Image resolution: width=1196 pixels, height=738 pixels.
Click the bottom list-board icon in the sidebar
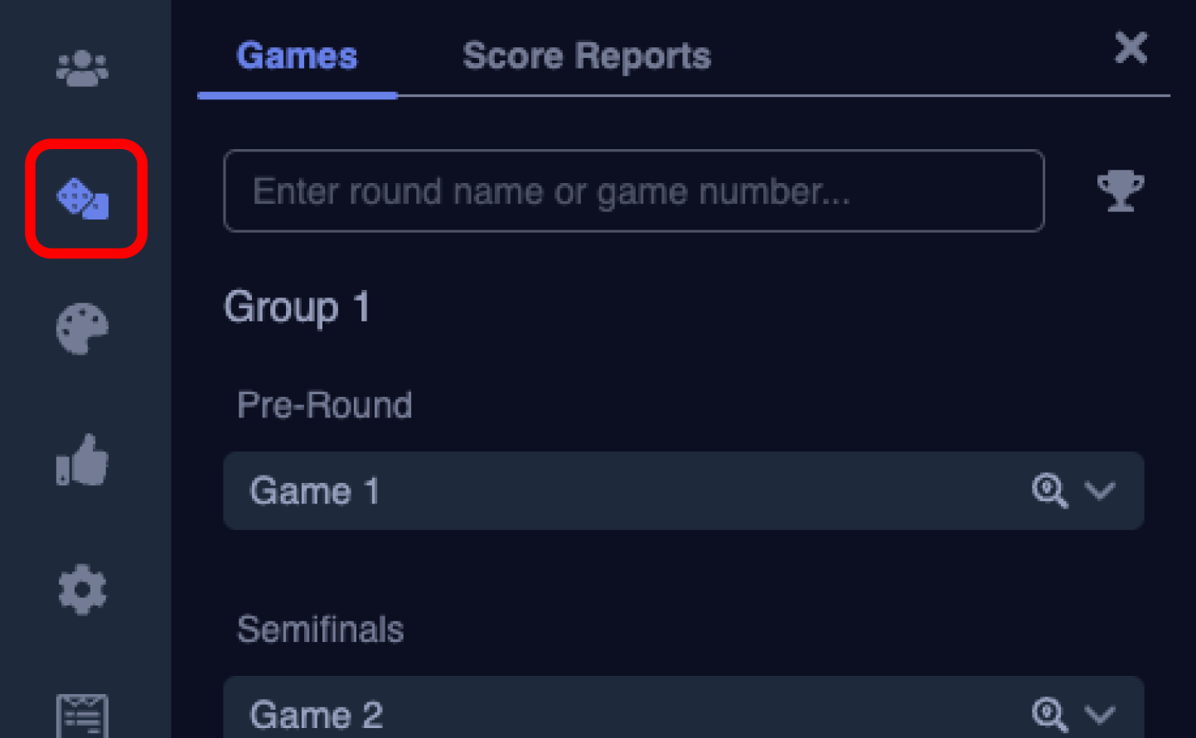pos(82,716)
